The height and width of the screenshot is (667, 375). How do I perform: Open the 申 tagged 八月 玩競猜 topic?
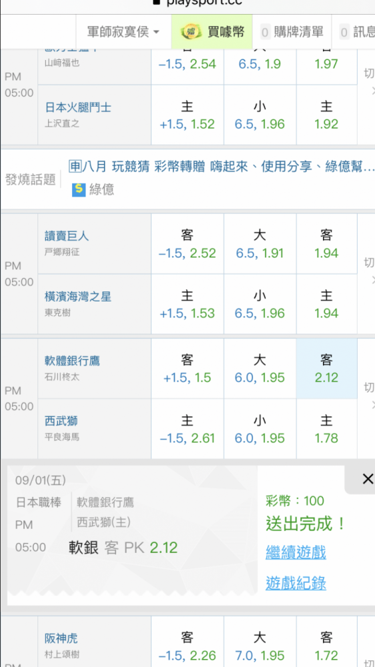222,167
